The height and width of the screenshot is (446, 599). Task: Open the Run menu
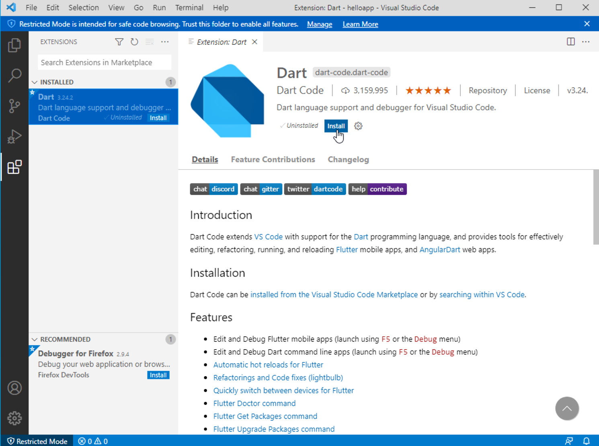click(159, 8)
